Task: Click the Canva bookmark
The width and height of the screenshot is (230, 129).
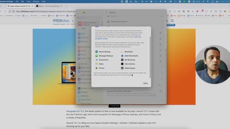Action: click(190, 15)
